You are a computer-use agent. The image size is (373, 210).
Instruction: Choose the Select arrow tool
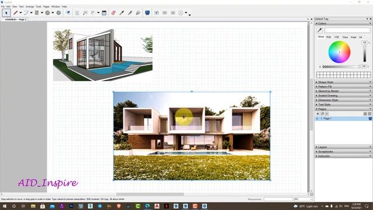pyautogui.click(x=6, y=13)
